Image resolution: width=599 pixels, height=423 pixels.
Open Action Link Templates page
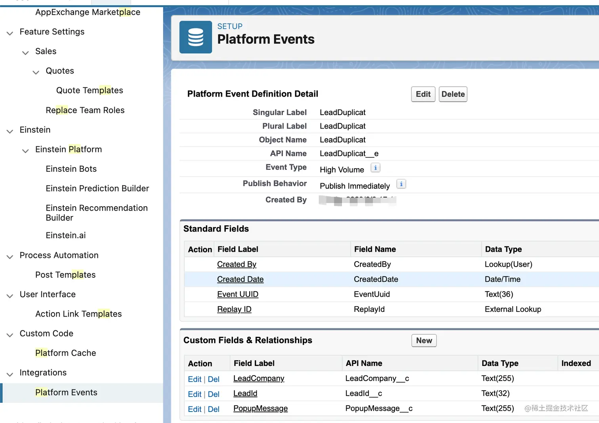tap(78, 314)
